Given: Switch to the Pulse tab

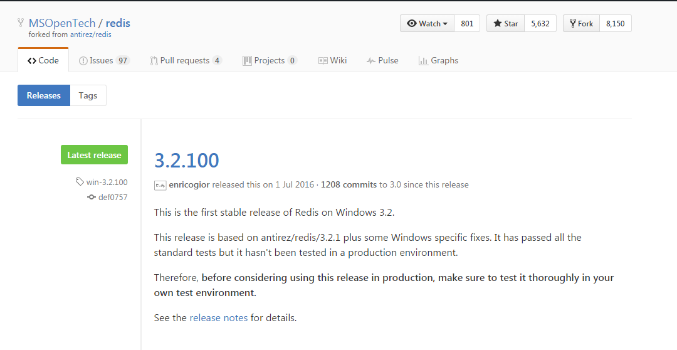Looking at the screenshot, I should point(382,60).
